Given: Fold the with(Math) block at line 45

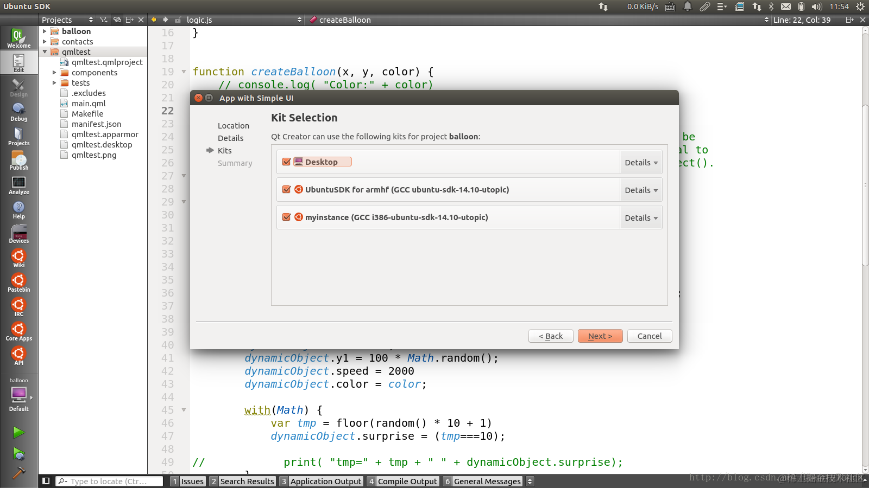Looking at the screenshot, I should (184, 410).
